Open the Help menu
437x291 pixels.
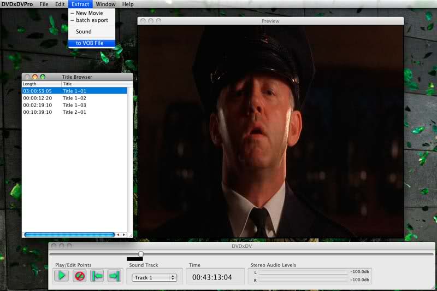click(128, 4)
